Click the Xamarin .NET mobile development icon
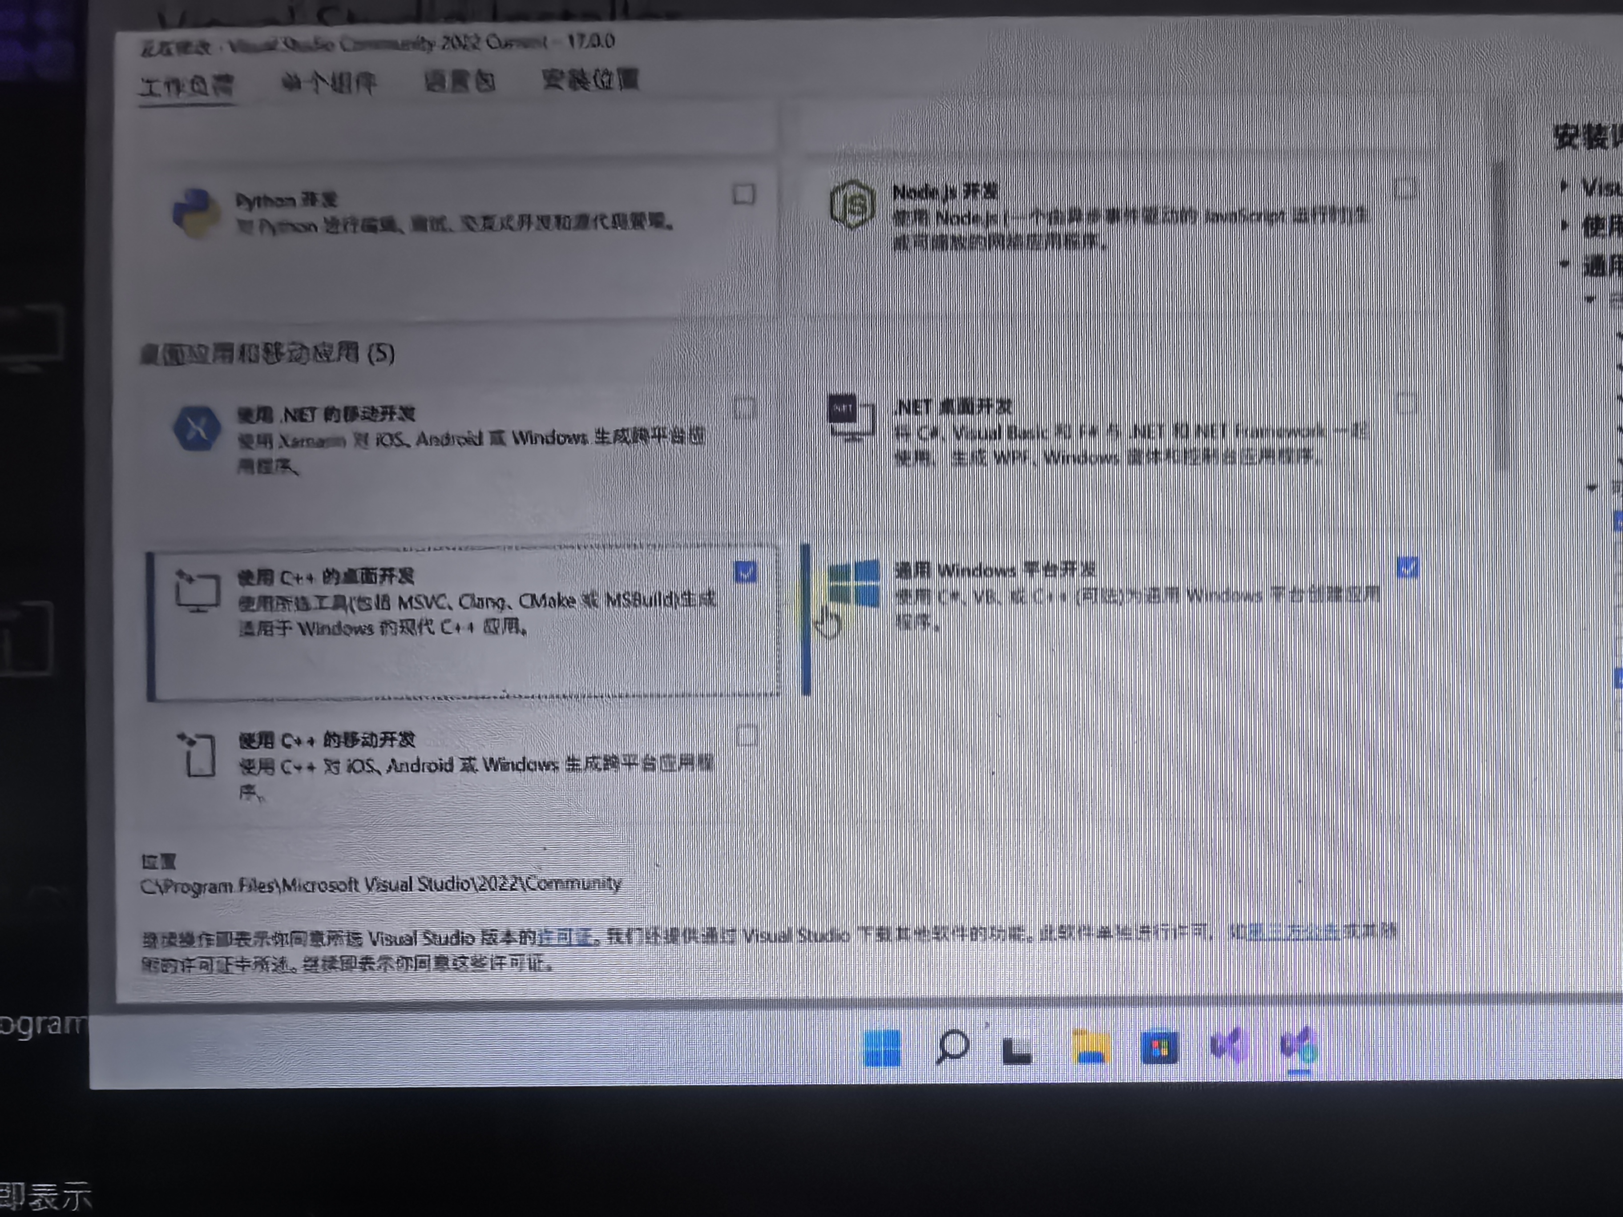Screen dimensions: 1623x1217 (197, 428)
